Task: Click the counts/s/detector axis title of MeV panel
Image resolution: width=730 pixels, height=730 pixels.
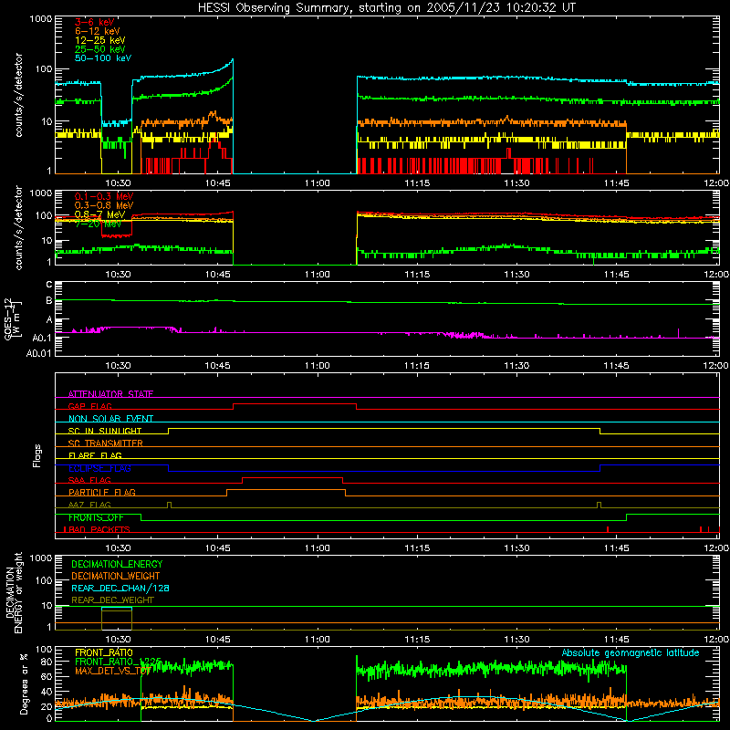Action: pos(18,227)
